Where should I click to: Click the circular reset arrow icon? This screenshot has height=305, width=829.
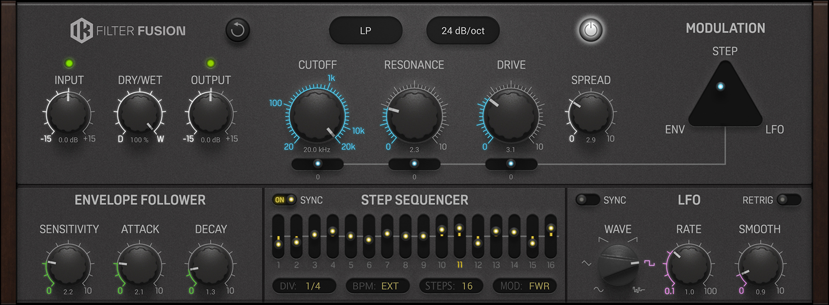[x=237, y=31]
